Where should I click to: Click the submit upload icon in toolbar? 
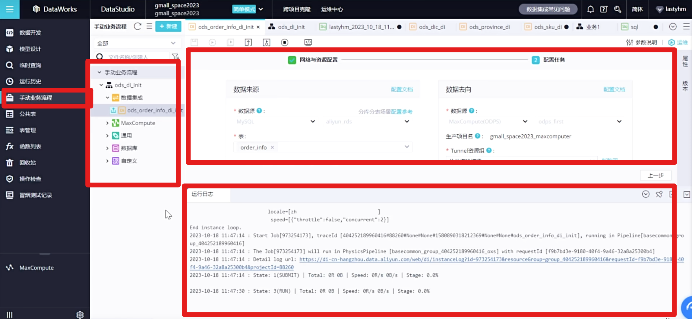coord(248,42)
